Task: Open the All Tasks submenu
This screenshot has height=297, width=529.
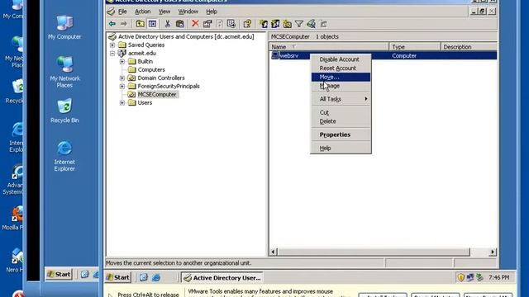Action: (341, 99)
